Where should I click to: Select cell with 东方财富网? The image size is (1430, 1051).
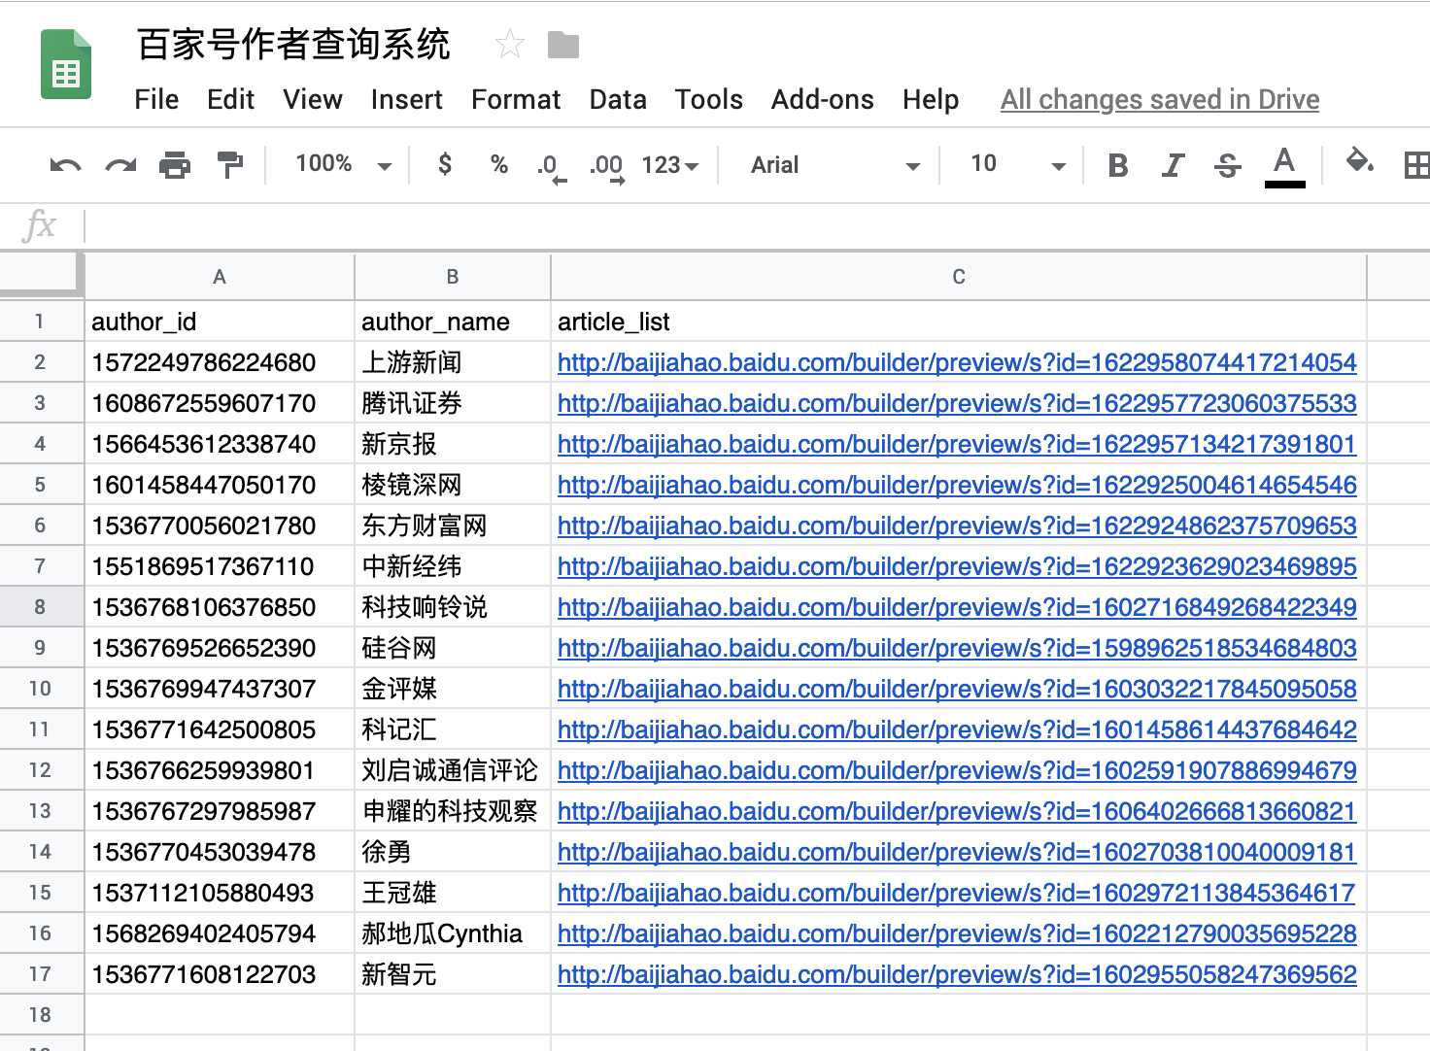453,525
